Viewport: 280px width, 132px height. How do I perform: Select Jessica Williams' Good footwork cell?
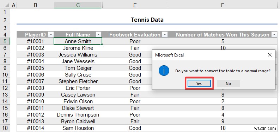click(x=135, y=55)
